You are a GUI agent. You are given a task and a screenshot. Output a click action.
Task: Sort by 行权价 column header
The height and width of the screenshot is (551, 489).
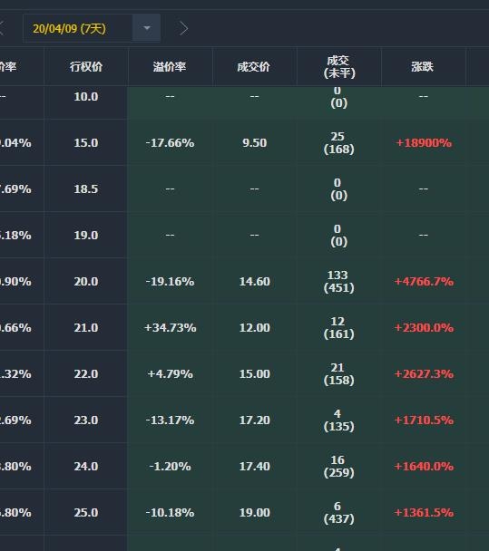[86, 66]
